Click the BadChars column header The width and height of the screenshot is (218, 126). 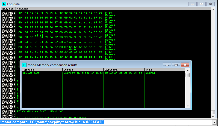pyautogui.click(x=124, y=70)
